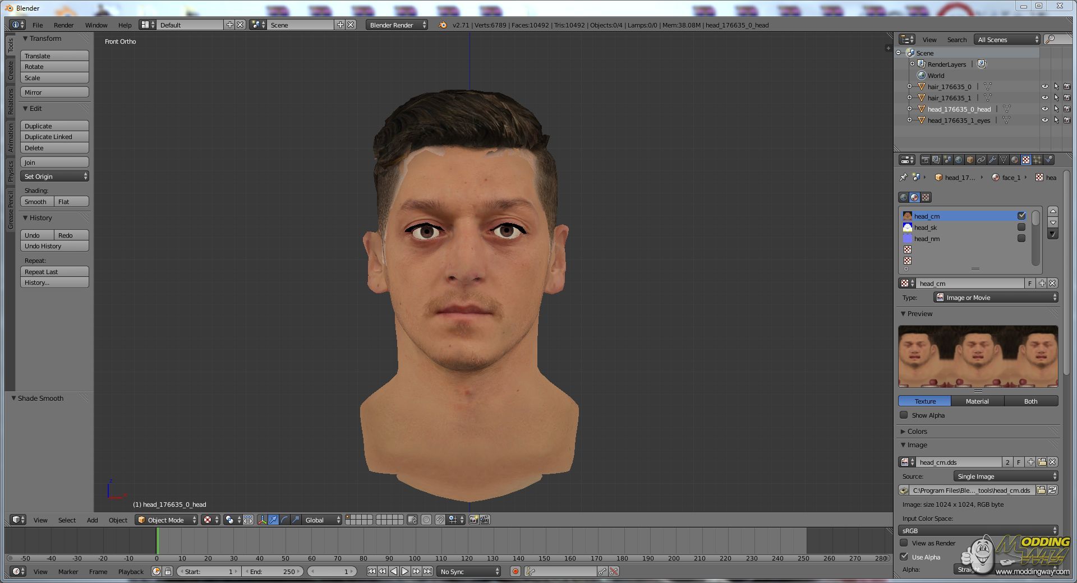The width and height of the screenshot is (1077, 583).
Task: Click frame 100 on the timeline ruler
Action: [x=415, y=558]
